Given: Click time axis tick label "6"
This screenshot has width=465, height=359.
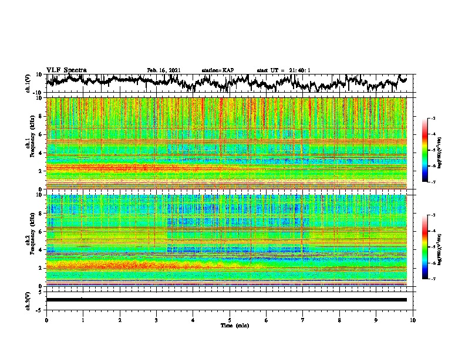Looking at the screenshot, I should pyautogui.click(x=267, y=320).
